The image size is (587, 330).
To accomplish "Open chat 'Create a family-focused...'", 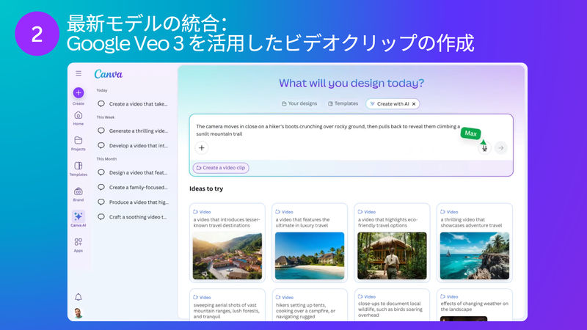I will [133, 188].
